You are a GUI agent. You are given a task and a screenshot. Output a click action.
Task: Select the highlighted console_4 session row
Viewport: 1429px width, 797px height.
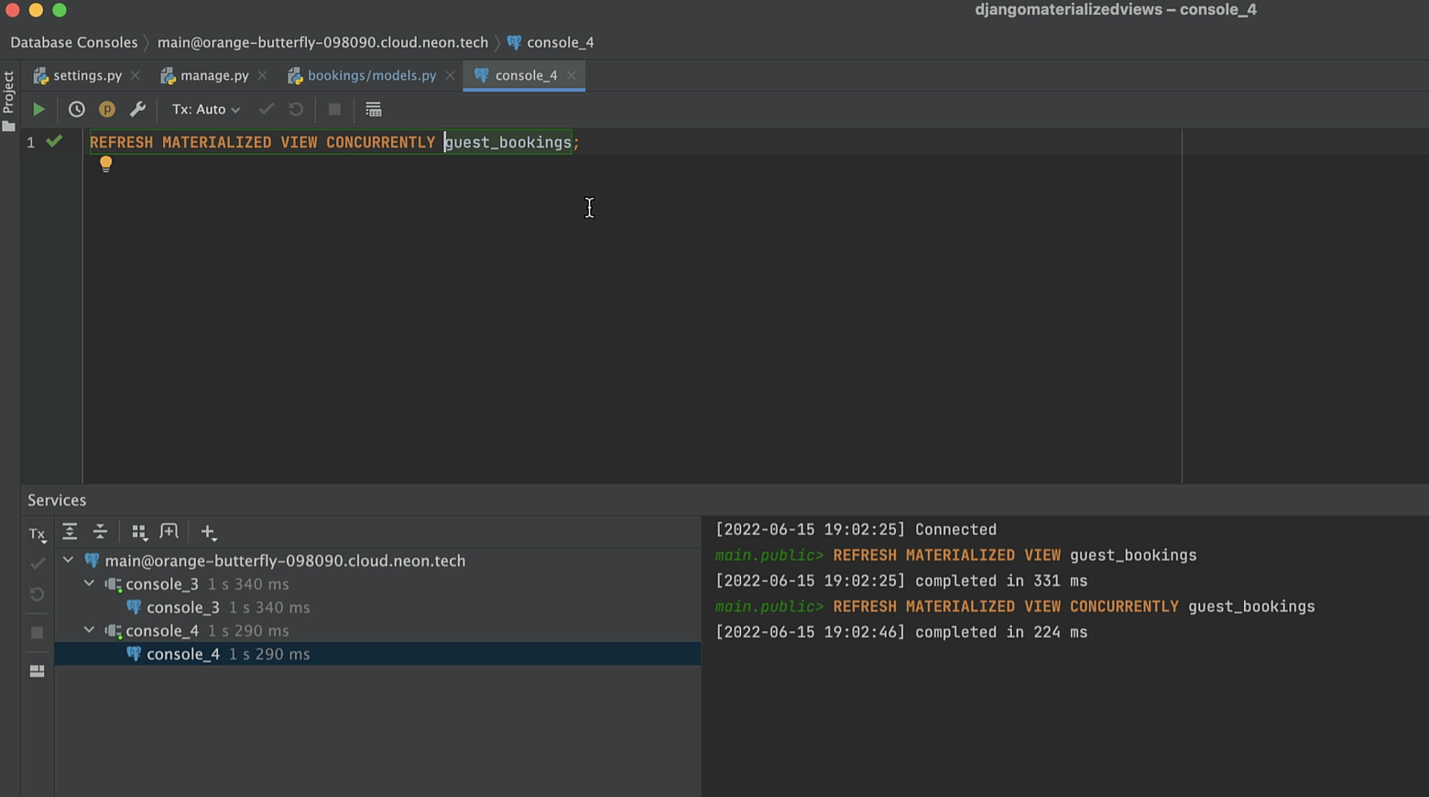click(377, 654)
